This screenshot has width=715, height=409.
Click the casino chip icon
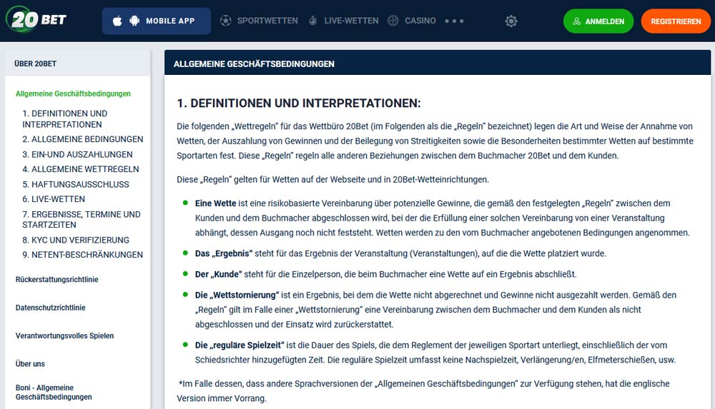coord(393,21)
